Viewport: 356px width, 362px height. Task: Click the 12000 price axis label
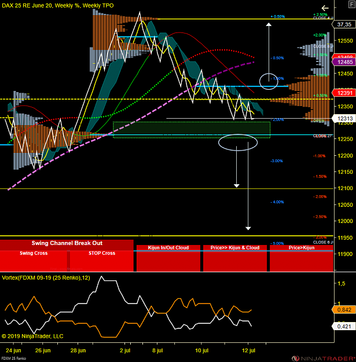[x=345, y=221]
